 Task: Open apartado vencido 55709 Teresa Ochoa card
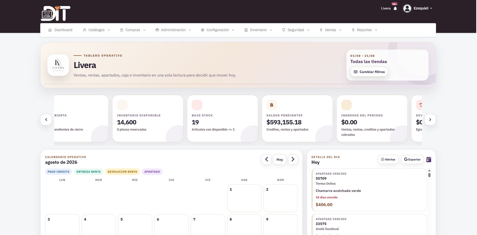pos(369,190)
